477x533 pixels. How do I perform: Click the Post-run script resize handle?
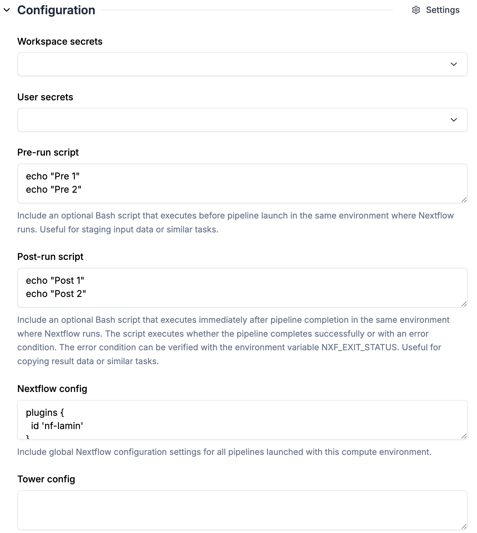[464, 304]
